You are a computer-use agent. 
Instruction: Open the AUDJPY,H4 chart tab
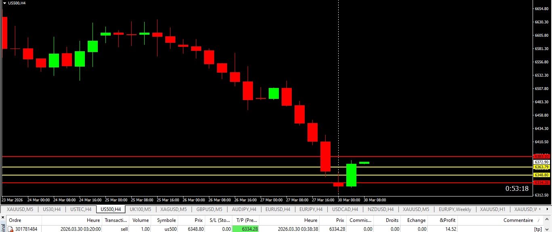tap(244, 209)
